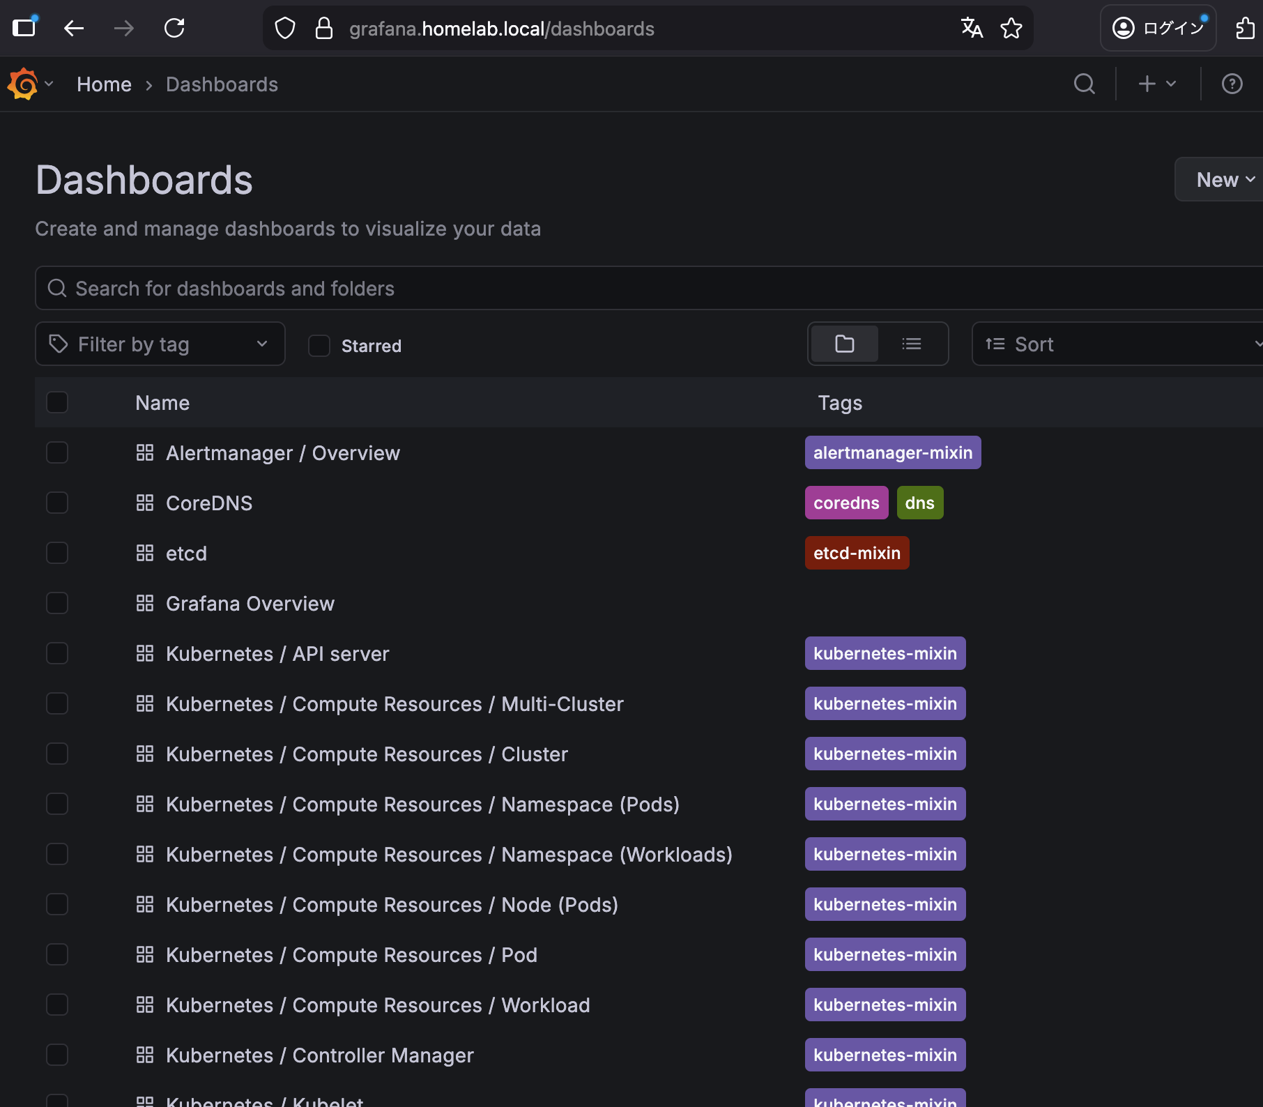Image resolution: width=1263 pixels, height=1107 pixels.
Task: Click the plus icon to create new content
Action: [1145, 84]
